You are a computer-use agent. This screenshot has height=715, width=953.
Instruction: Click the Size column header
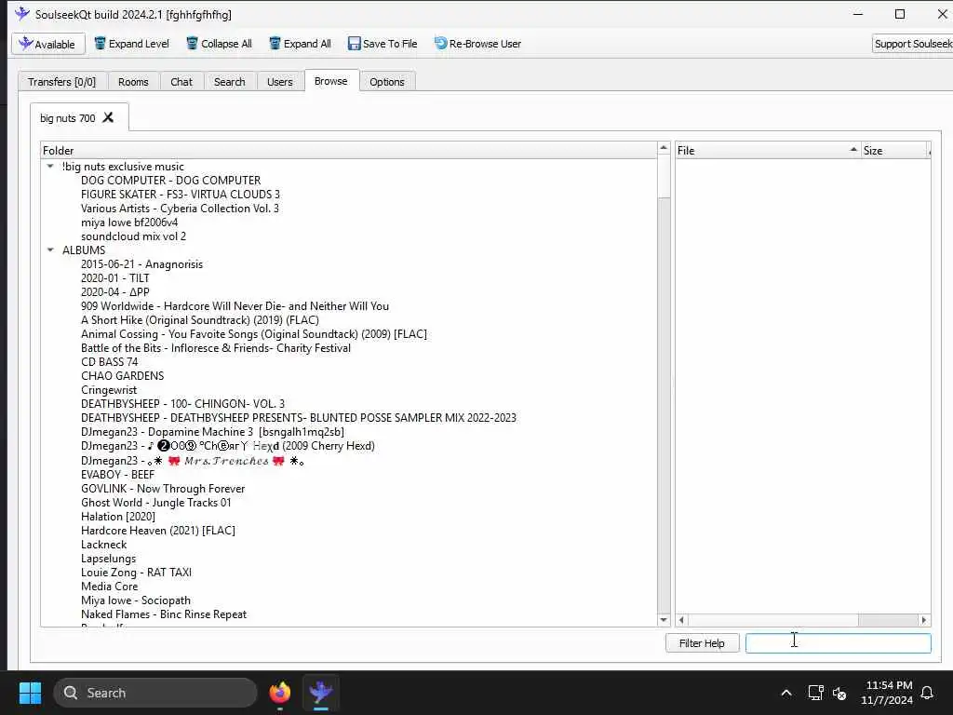tap(895, 150)
